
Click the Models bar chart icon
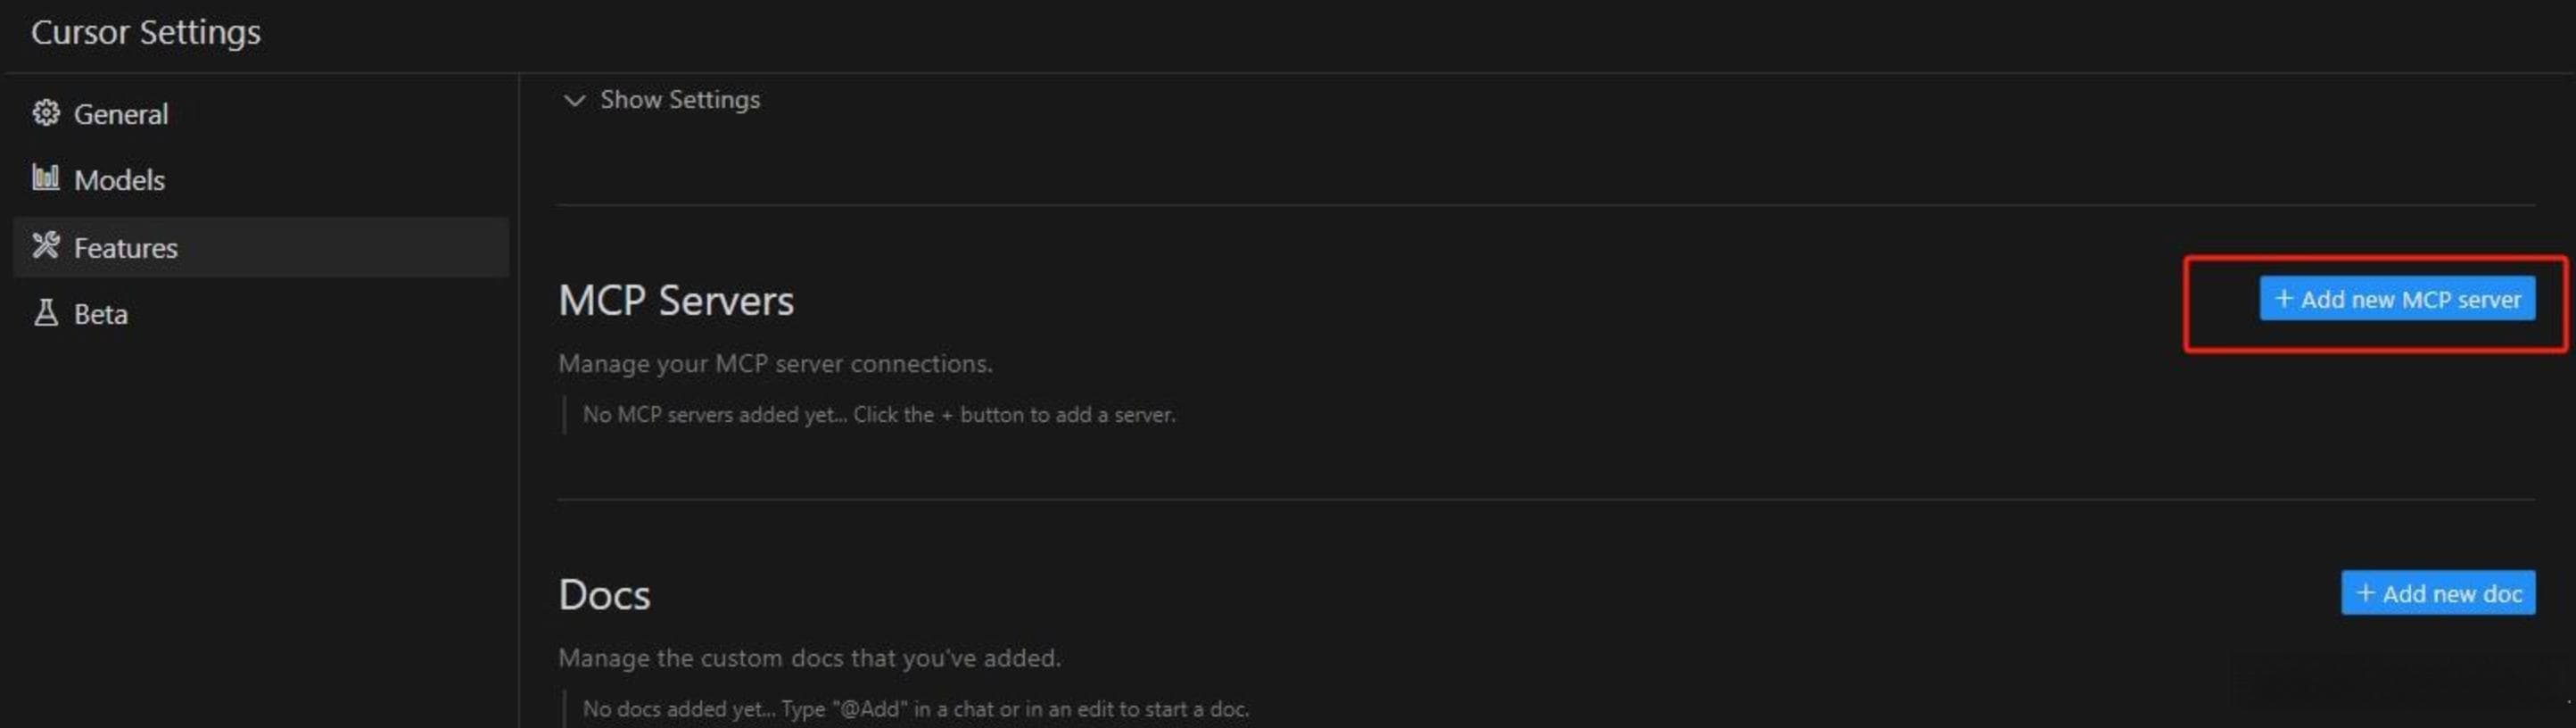click(46, 178)
